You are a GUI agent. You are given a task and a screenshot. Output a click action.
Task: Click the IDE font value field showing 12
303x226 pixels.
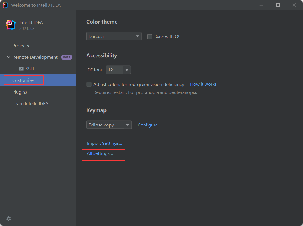(x=114, y=70)
